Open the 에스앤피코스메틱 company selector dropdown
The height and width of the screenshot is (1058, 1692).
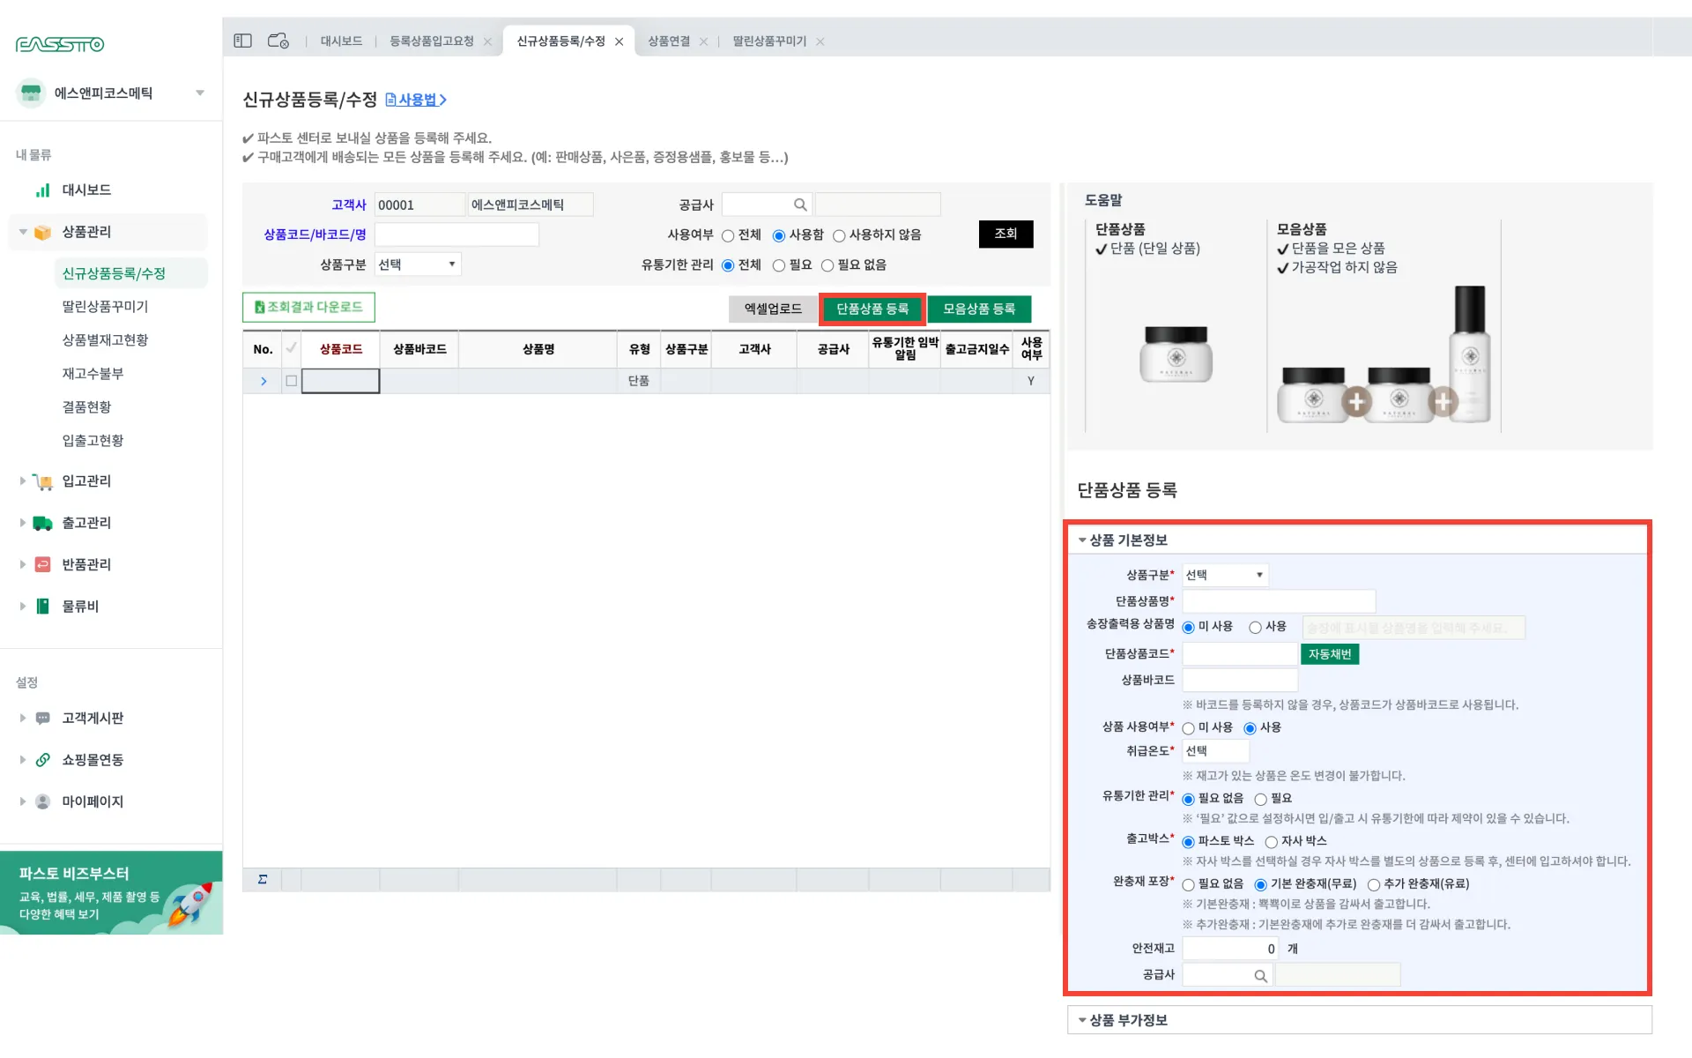tap(200, 93)
